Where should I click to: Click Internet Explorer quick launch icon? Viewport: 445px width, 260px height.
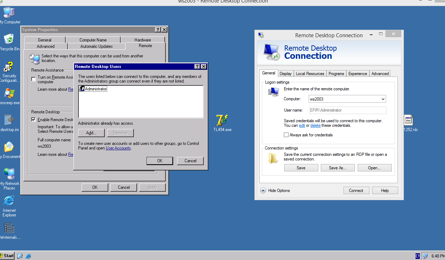tap(28, 256)
